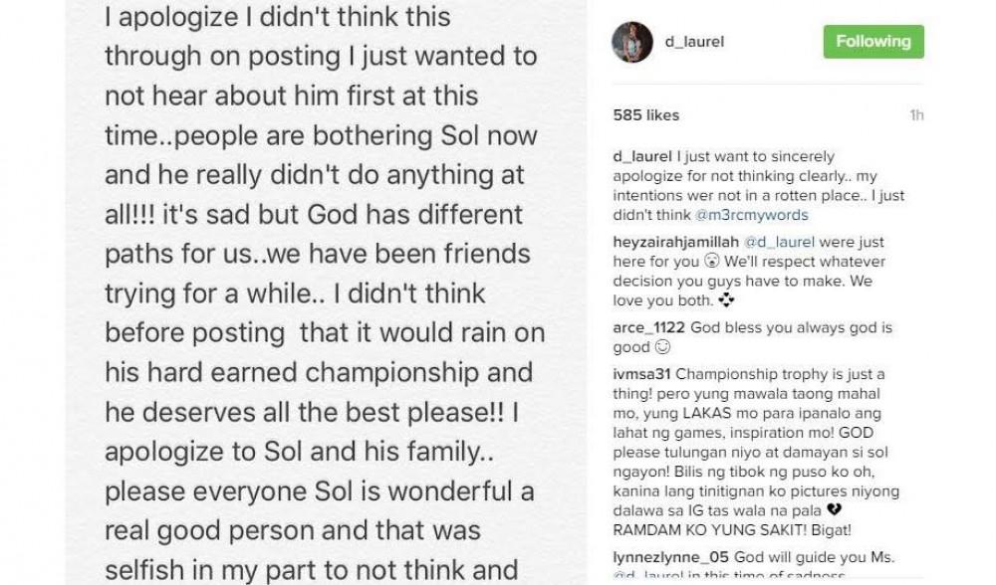Image resolution: width=996 pixels, height=585 pixels.
Task: Open arce_1122 commenter profile
Action: click(x=646, y=328)
